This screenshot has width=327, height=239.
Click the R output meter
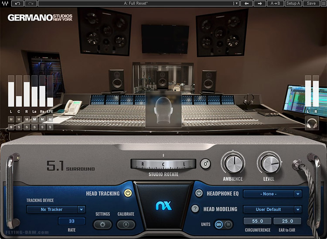(316, 91)
